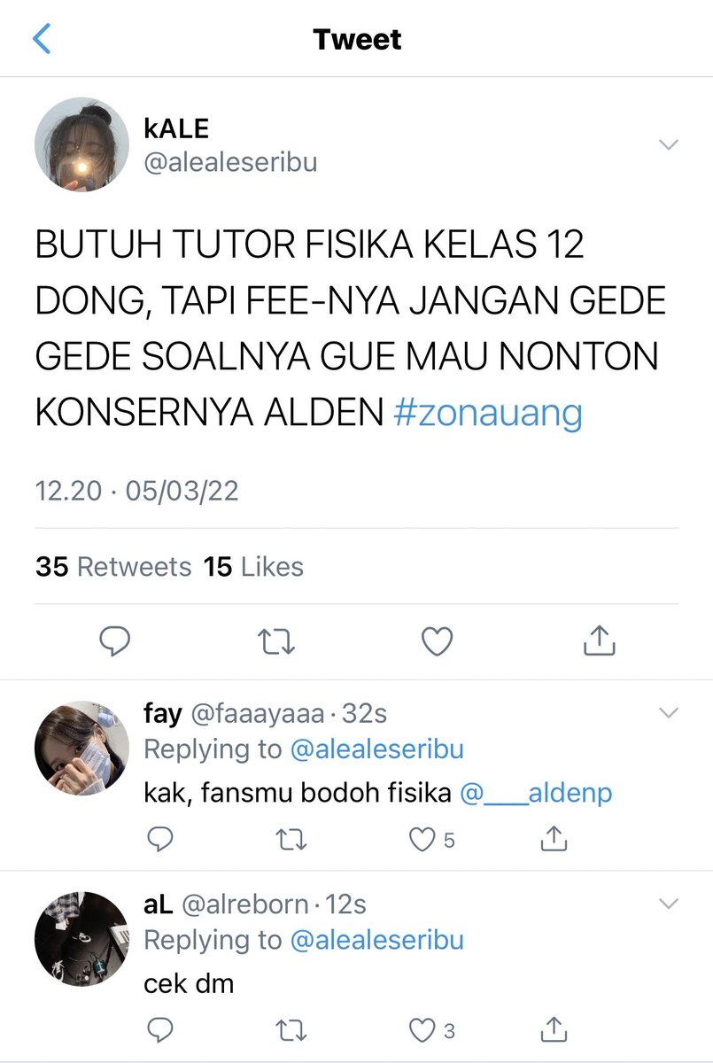
Task: Share fay's reply
Action: [x=554, y=837]
